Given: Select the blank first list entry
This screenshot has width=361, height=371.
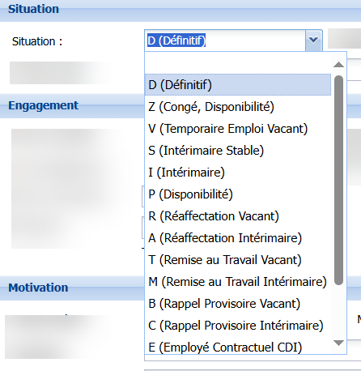Looking at the screenshot, I should point(238,63).
